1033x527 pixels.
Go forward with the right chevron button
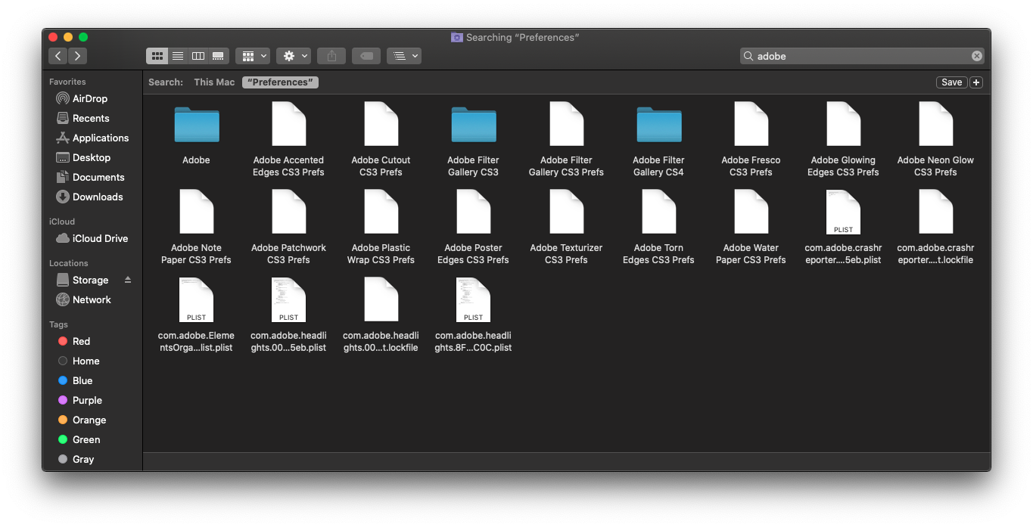(78, 56)
